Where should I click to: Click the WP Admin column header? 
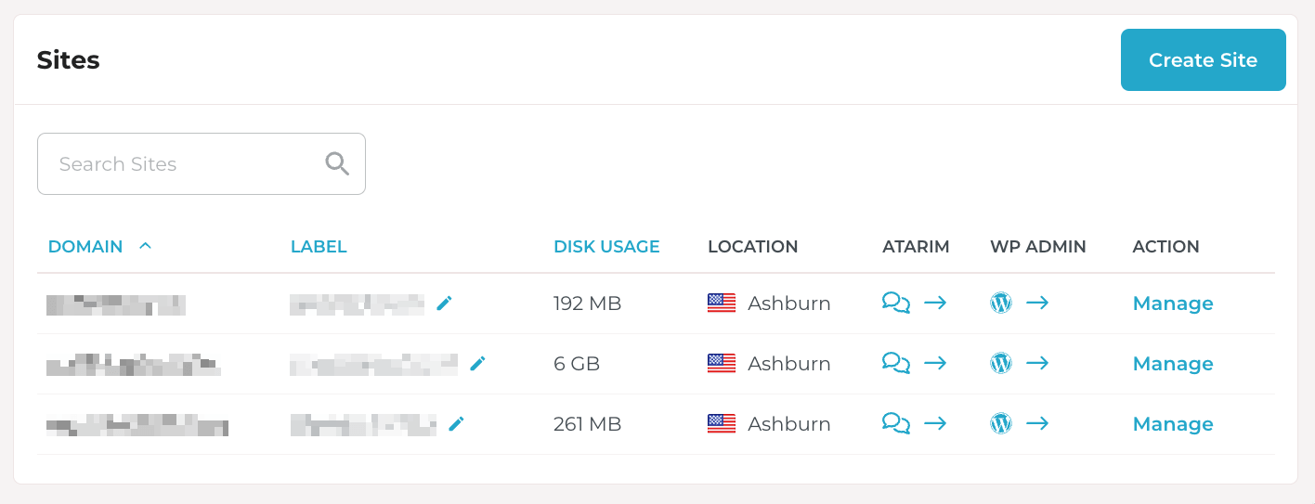point(1038,247)
